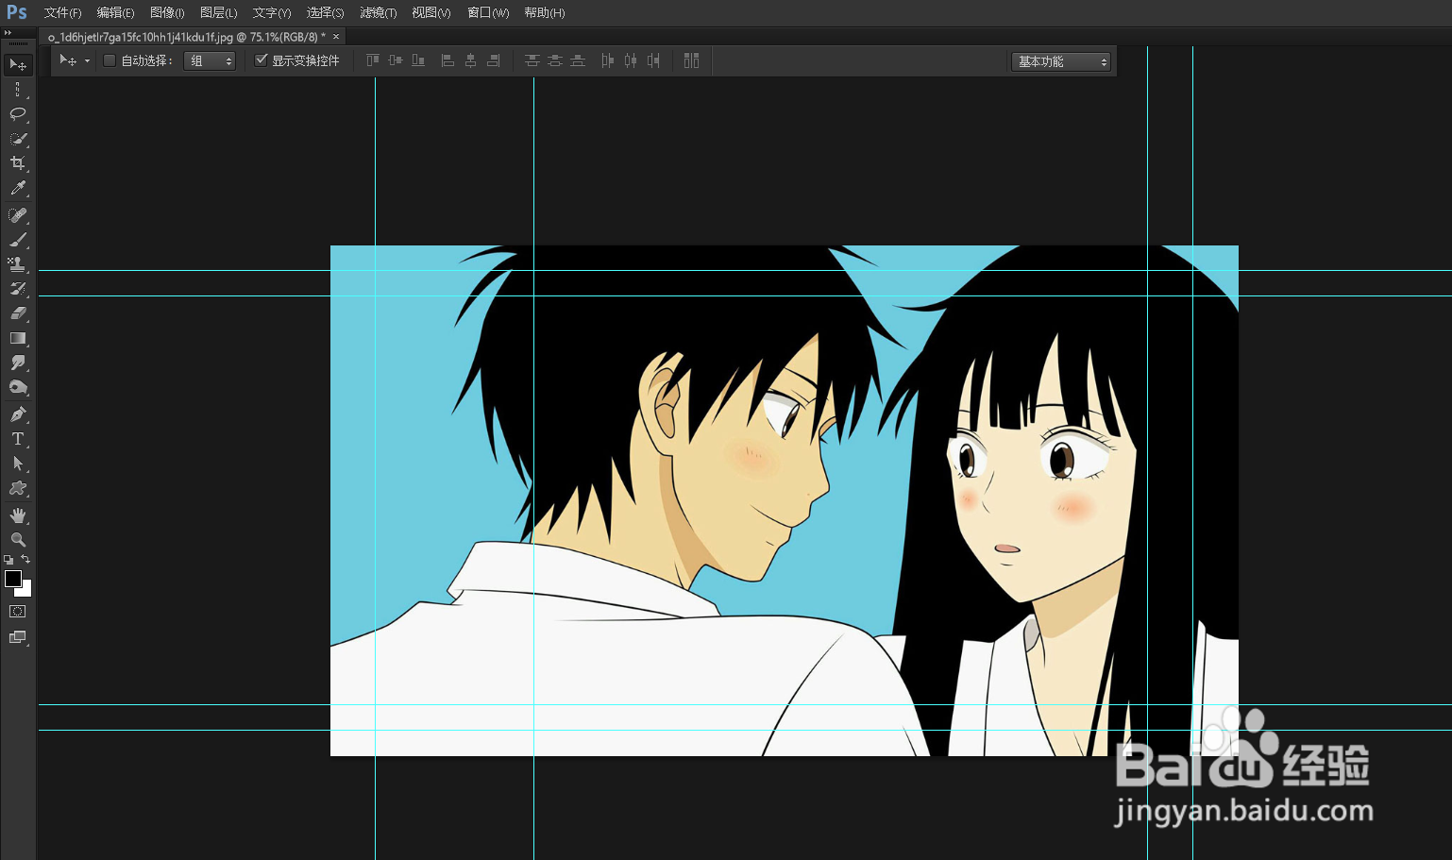Select the Hand tool
This screenshot has width=1452, height=860.
coord(18,515)
